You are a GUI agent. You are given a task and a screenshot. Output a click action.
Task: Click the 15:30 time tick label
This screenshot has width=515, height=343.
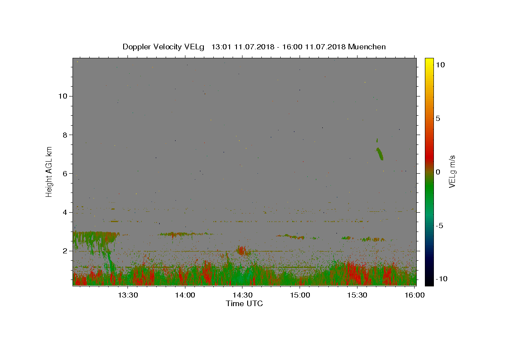(x=357, y=295)
